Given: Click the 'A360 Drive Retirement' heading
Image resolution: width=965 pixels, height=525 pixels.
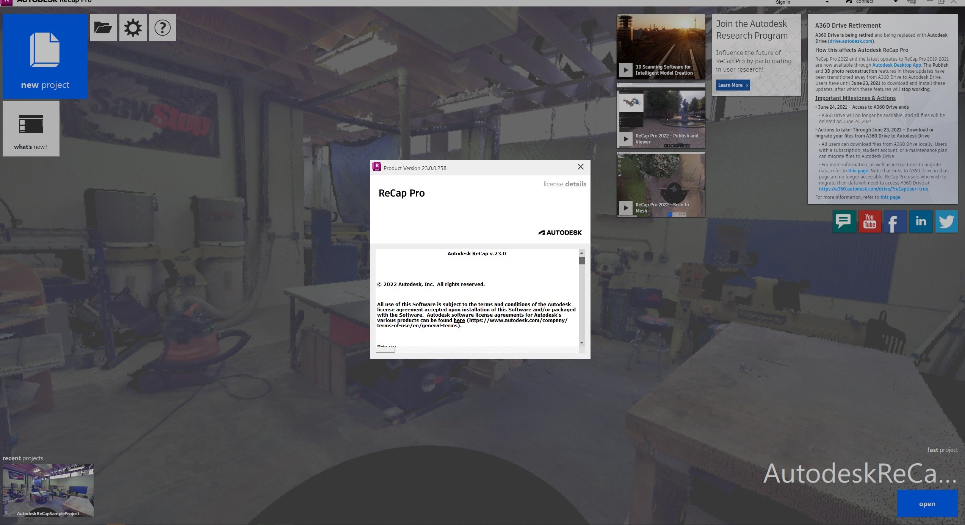Looking at the screenshot, I should [848, 25].
